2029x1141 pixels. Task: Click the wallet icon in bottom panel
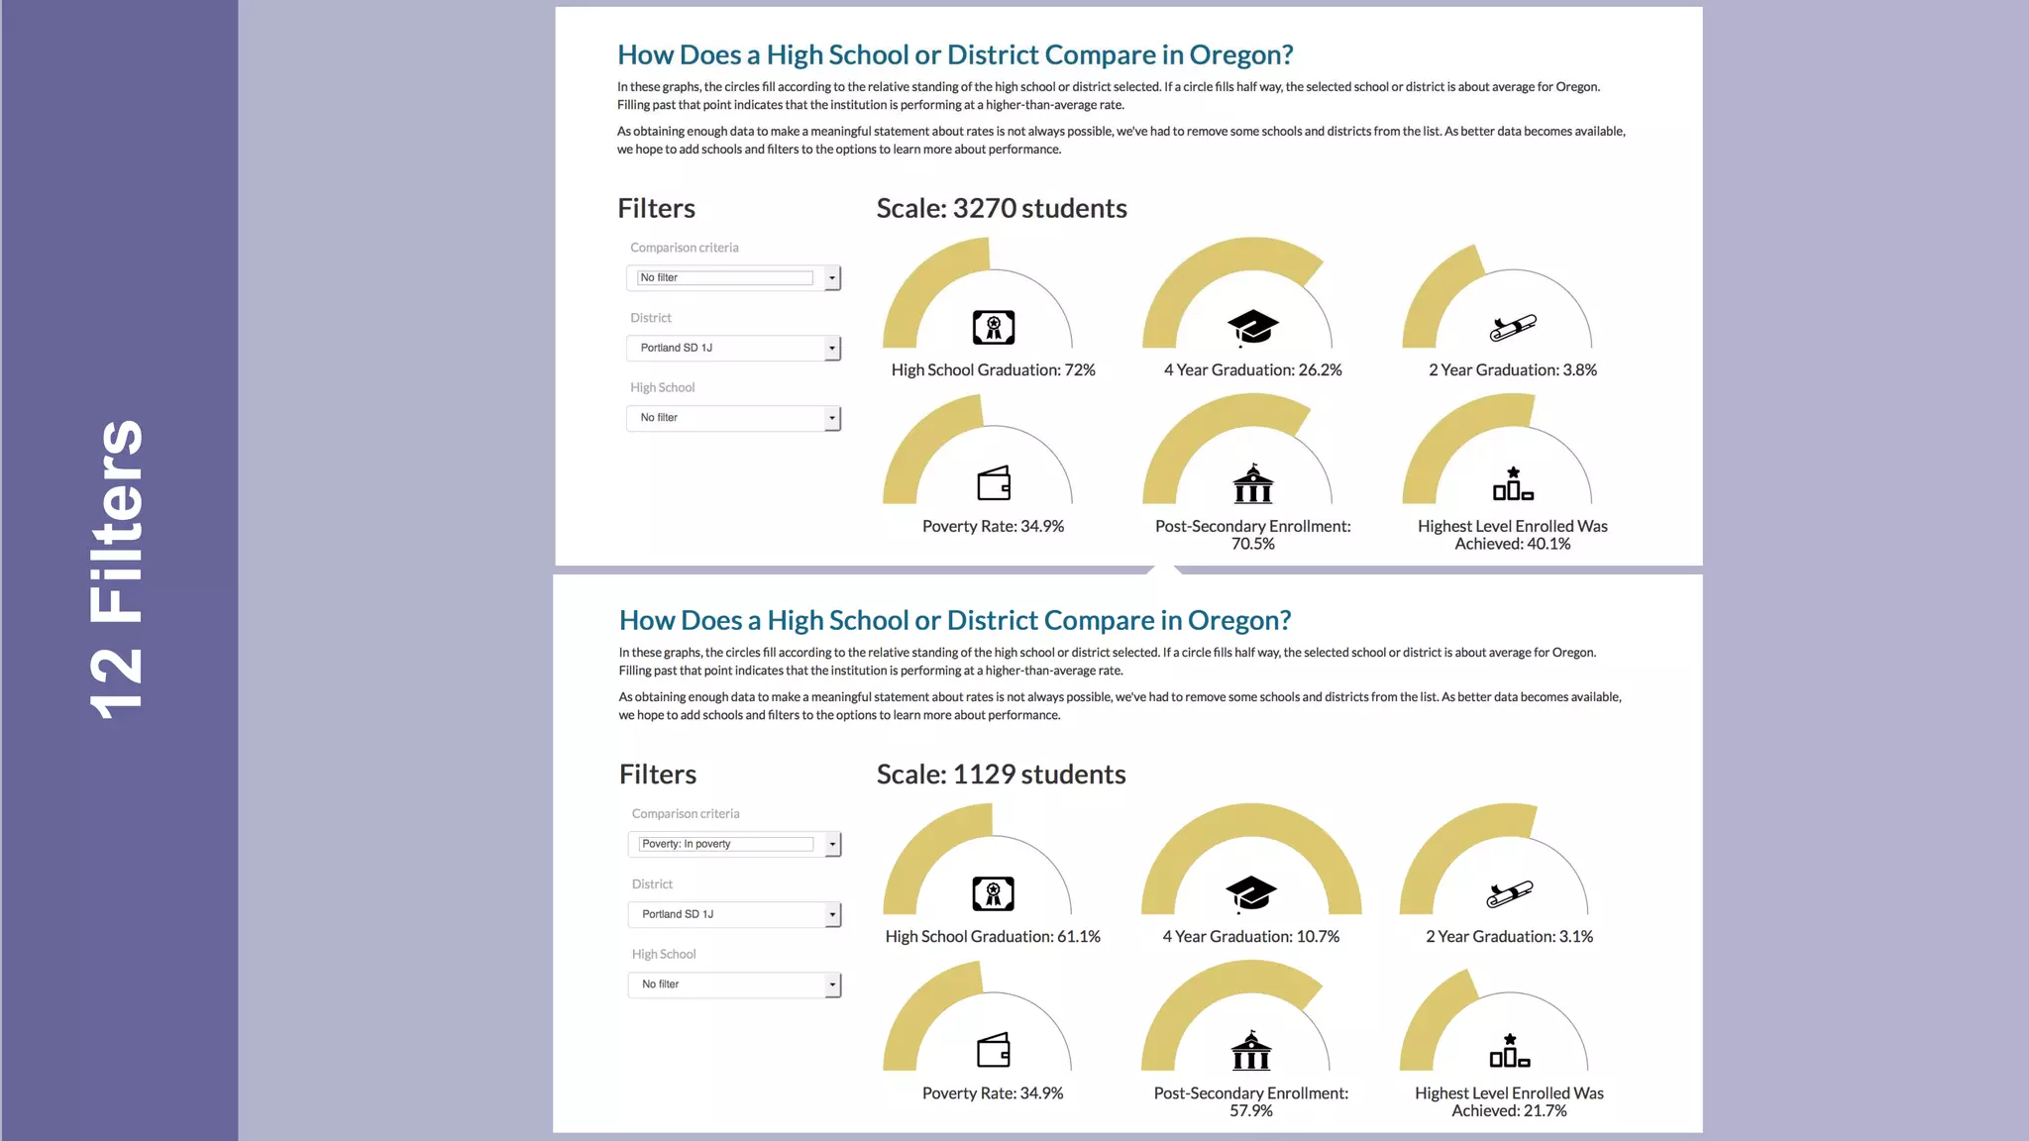993,1051
